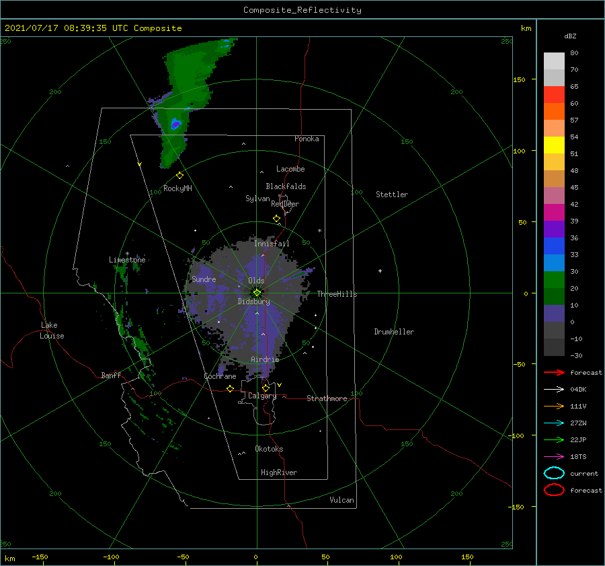Click the 80 dBZ white color swatch

554,61
